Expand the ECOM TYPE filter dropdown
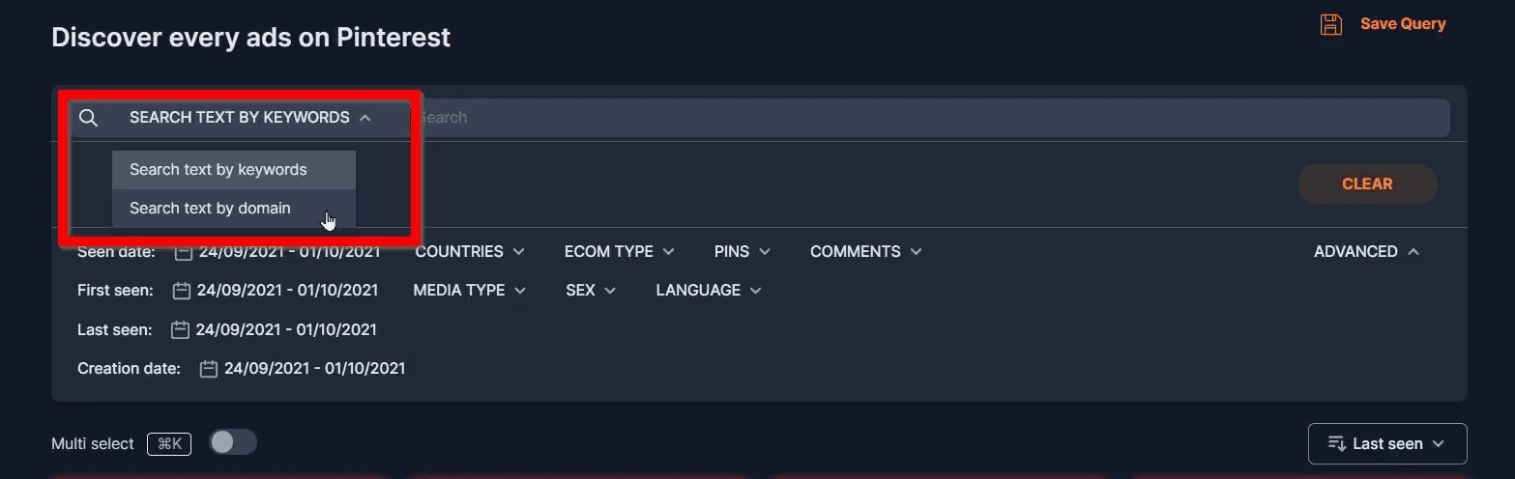 (x=620, y=251)
